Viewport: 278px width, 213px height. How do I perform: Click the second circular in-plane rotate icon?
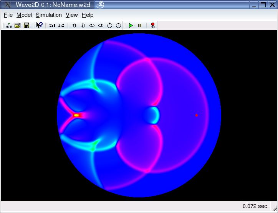(118, 25)
